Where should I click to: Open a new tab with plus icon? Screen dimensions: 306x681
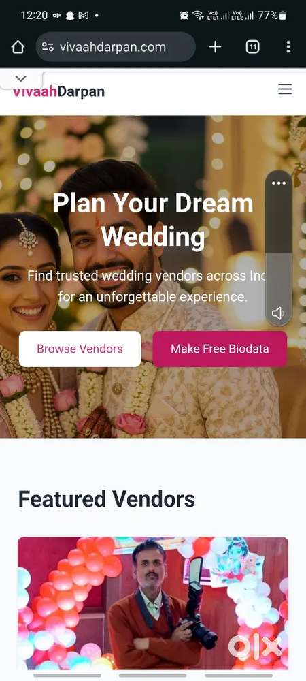pyautogui.click(x=215, y=47)
